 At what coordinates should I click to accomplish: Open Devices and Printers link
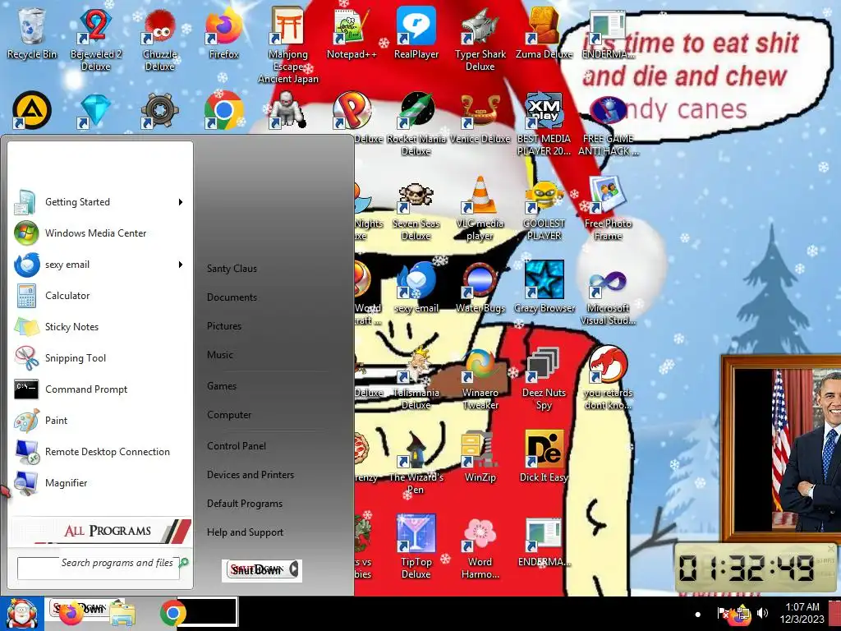(x=250, y=475)
